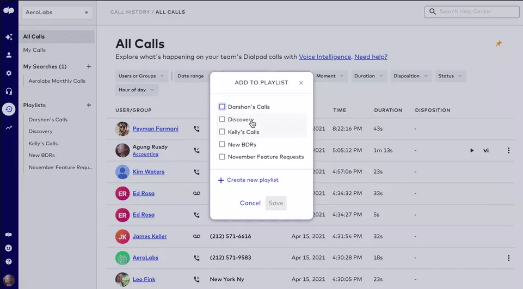Check the Darshan's Calls playlist checkbox
The height and width of the screenshot is (289, 523).
(x=222, y=107)
